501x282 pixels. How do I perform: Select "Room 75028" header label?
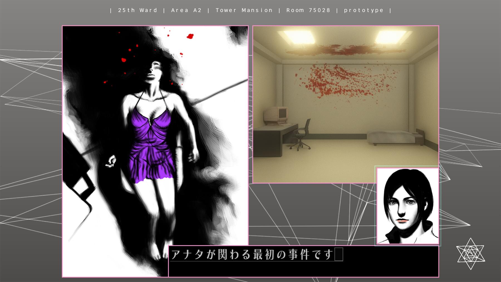308,10
